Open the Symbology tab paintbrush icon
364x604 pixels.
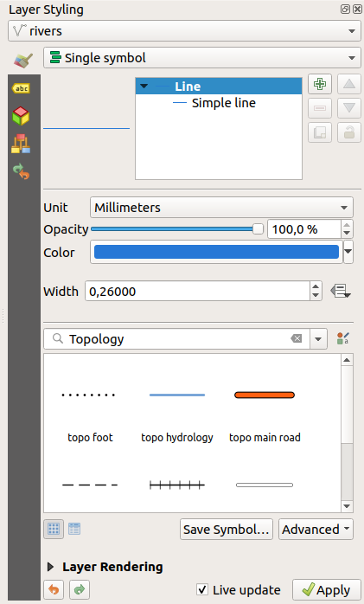(23, 60)
